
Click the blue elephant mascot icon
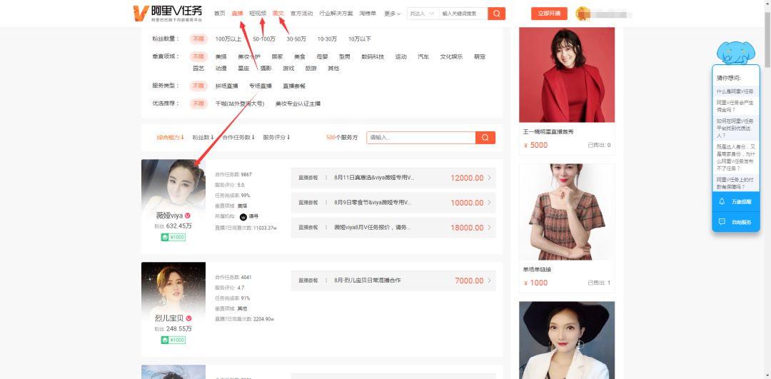[735, 53]
